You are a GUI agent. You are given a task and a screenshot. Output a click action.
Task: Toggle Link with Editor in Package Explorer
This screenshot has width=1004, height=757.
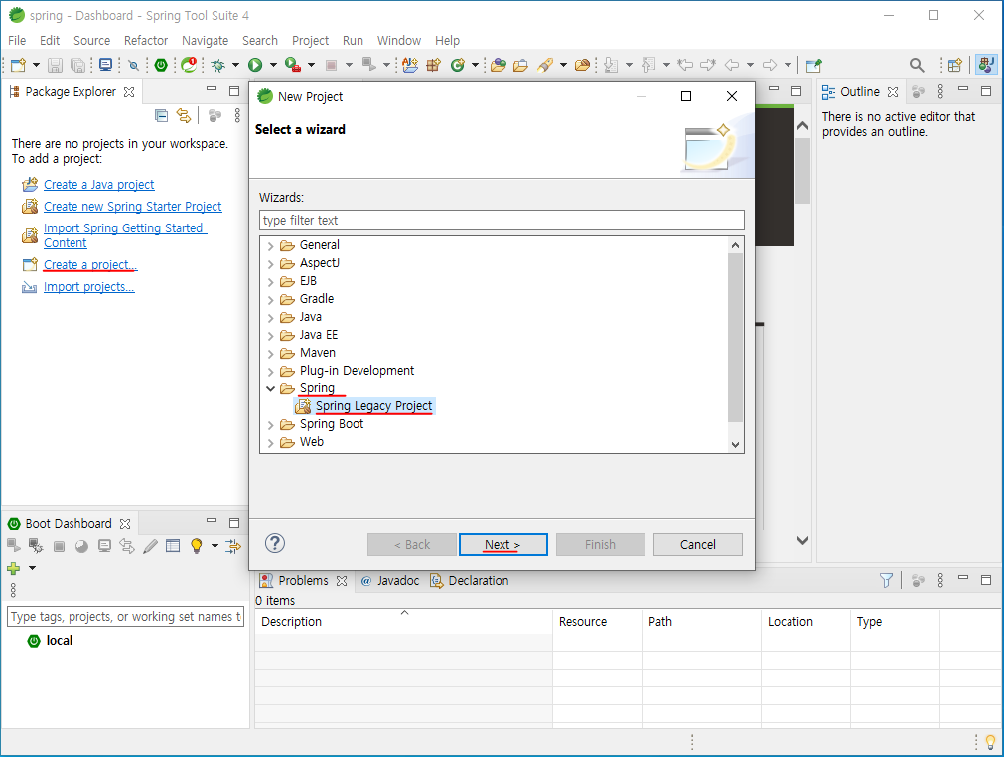point(184,115)
